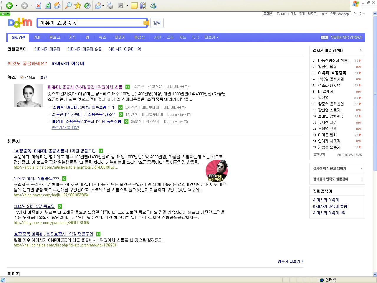Expand the 더보기 dropdown in the top utility links

pyautogui.click(x=359, y=14)
